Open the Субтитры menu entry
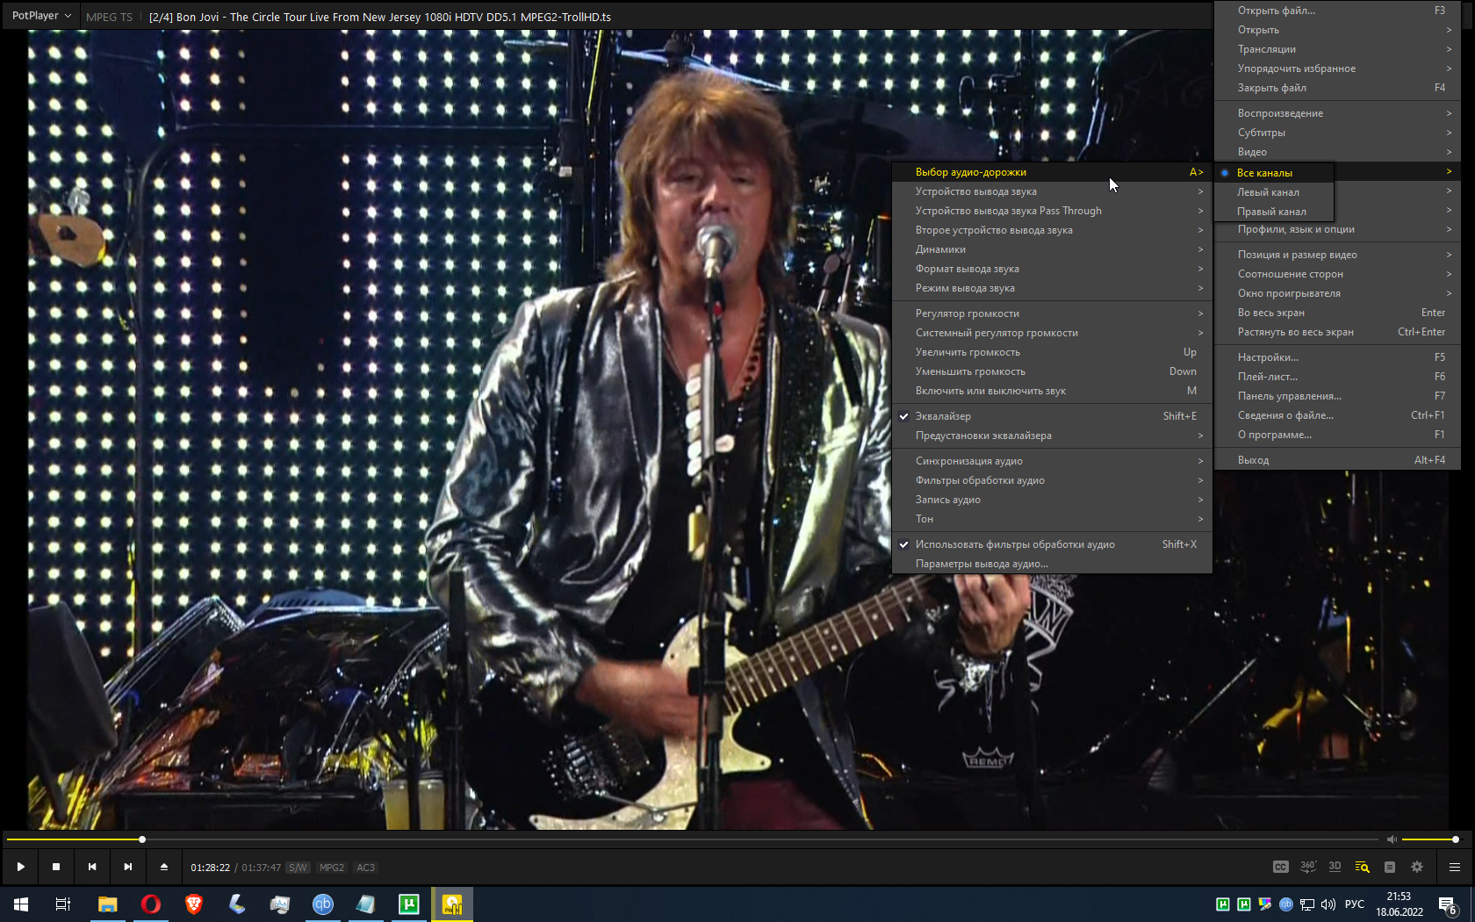Viewport: 1475px width, 922px height. point(1337,133)
